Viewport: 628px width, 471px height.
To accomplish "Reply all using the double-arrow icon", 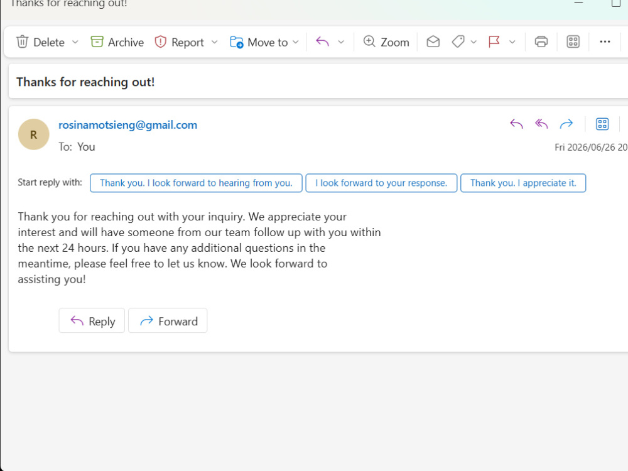I will point(541,124).
